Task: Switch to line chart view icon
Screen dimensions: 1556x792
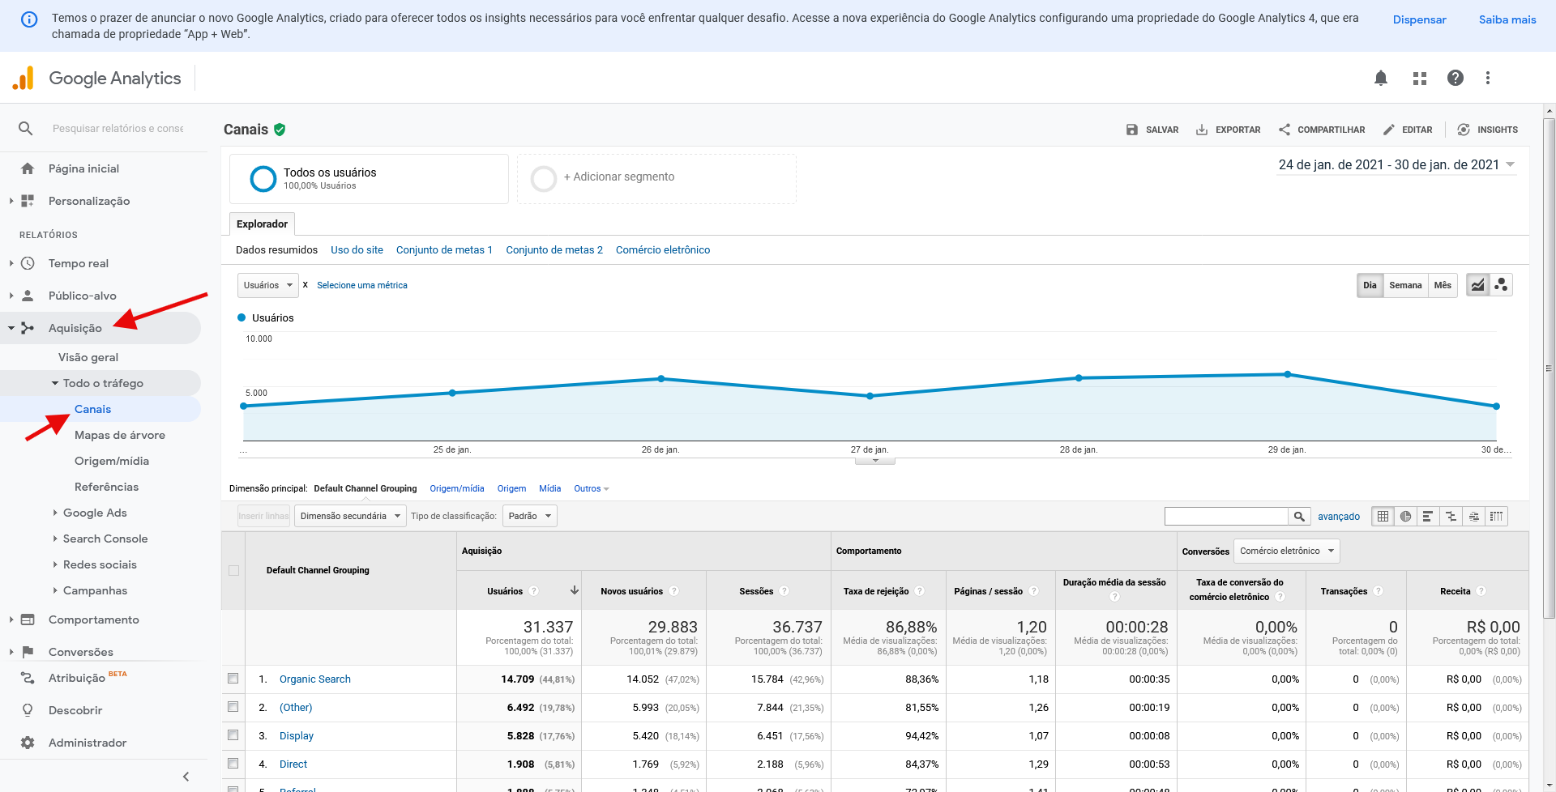Action: coord(1478,285)
